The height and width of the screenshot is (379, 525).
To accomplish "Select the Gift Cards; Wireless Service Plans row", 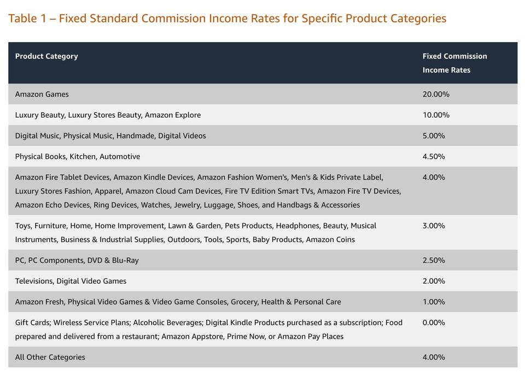I will [263, 329].
